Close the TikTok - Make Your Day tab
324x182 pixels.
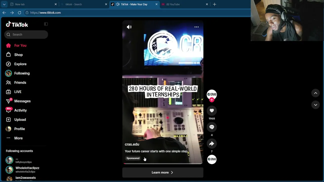click(156, 4)
